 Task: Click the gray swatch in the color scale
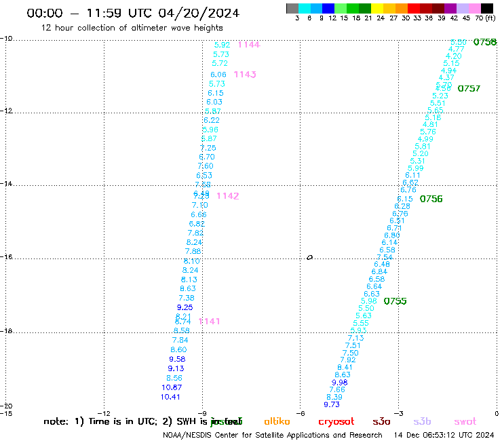click(292, 8)
